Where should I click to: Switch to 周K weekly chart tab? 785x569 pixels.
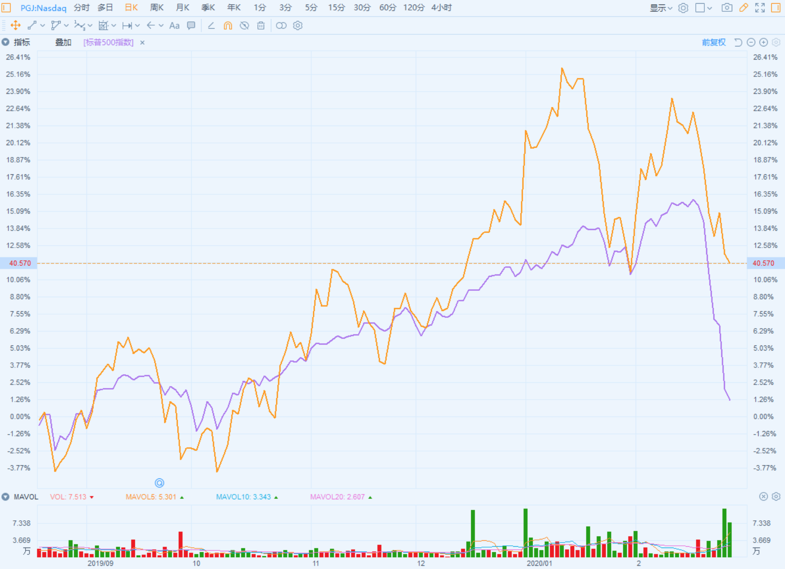coord(157,8)
